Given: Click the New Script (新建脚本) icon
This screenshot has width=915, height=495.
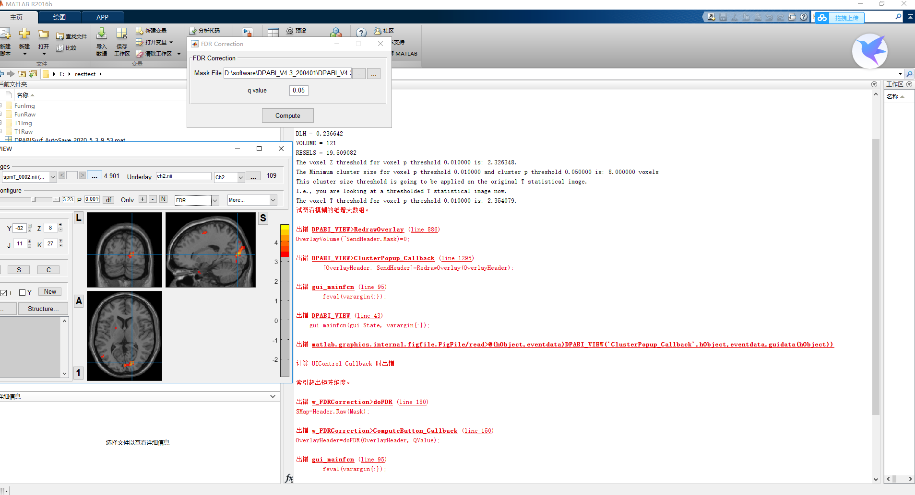Looking at the screenshot, I should click(5, 34).
